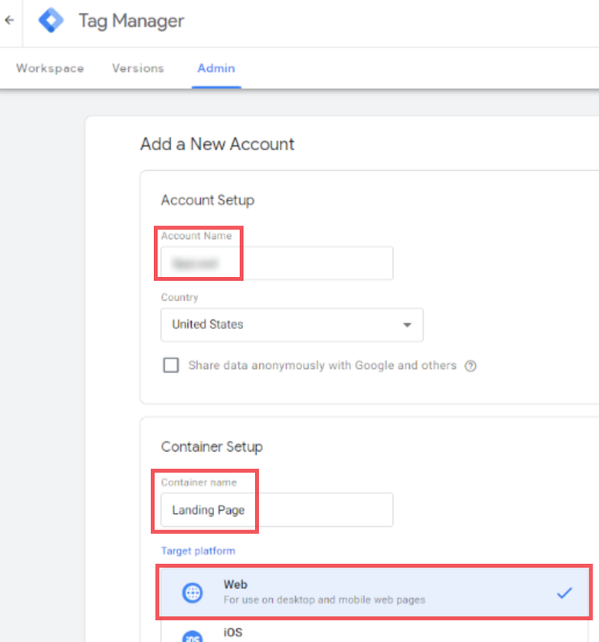Screen dimensions: 599x642
Task: Click the Tag Manager title text
Action: [x=132, y=21]
